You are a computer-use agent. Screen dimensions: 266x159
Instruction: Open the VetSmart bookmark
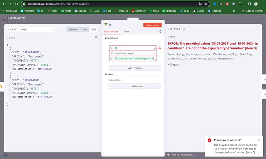27,11
